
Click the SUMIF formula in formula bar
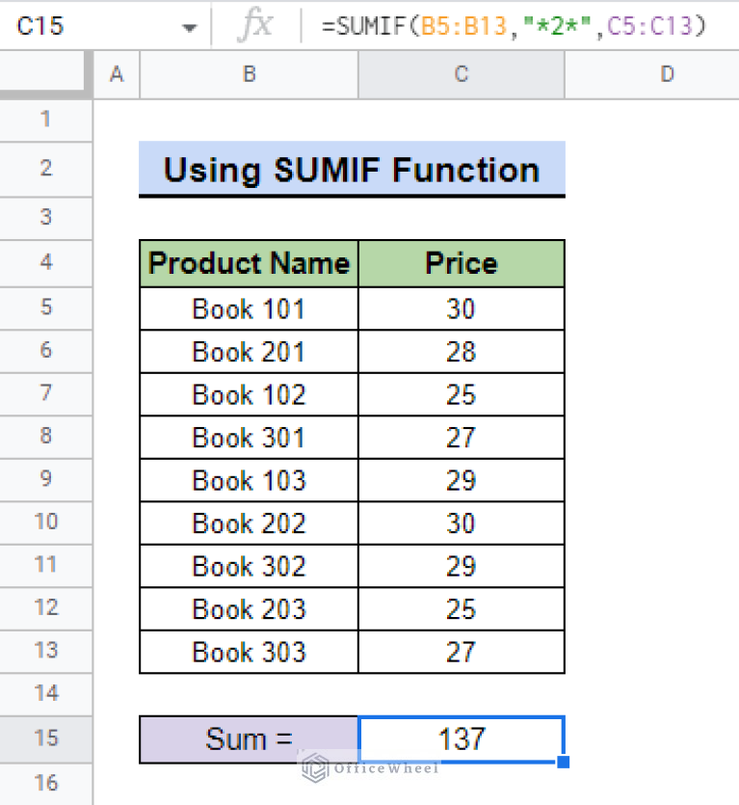tap(514, 26)
